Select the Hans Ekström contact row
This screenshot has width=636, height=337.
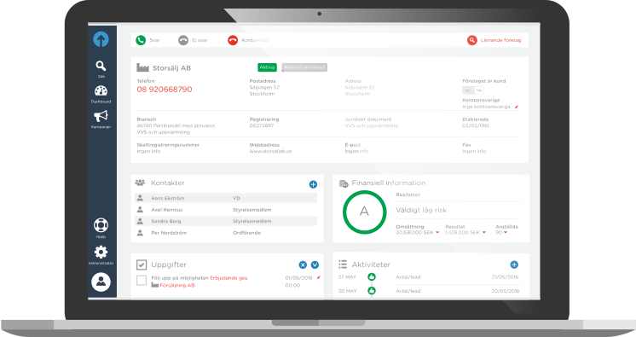tap(226, 198)
